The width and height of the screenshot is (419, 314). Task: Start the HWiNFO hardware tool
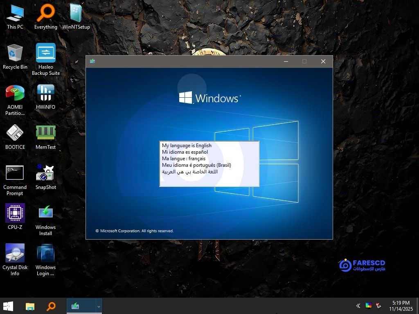45,93
